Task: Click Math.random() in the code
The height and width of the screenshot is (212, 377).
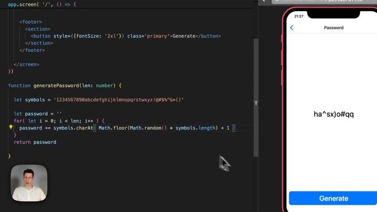Action: coord(148,128)
